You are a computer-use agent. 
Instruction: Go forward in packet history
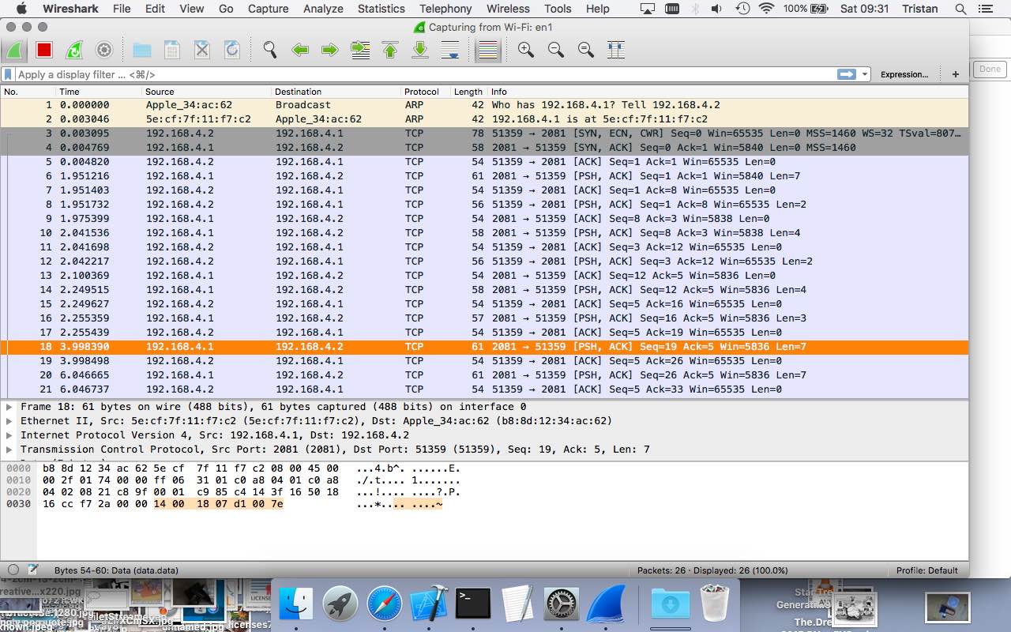[330, 51]
